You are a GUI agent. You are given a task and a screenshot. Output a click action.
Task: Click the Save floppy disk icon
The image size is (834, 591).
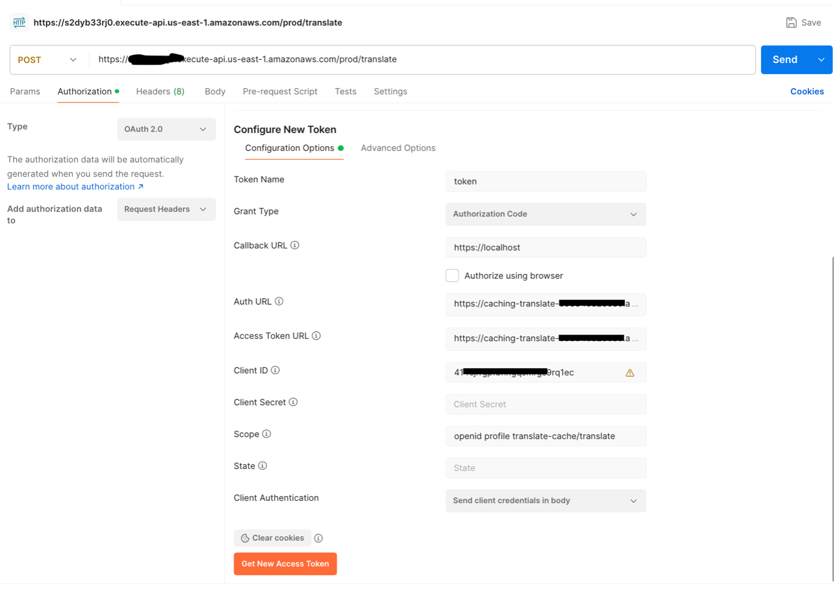click(791, 23)
